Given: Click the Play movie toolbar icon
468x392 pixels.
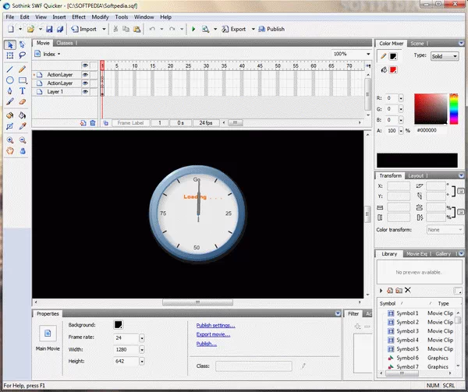Looking at the screenshot, I should click(x=193, y=29).
